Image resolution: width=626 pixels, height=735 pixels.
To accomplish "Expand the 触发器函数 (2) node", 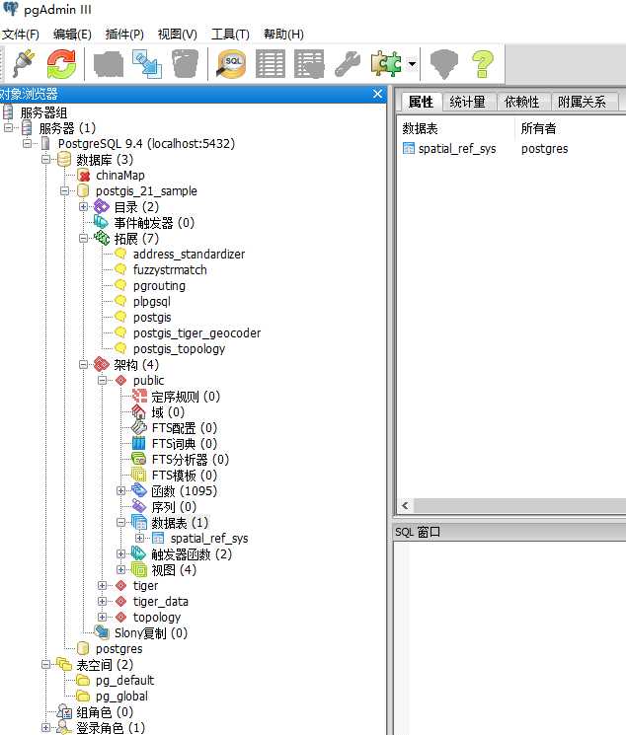I will [x=121, y=554].
